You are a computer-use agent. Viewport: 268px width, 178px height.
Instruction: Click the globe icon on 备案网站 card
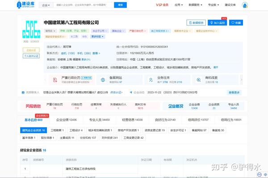pos(103,80)
